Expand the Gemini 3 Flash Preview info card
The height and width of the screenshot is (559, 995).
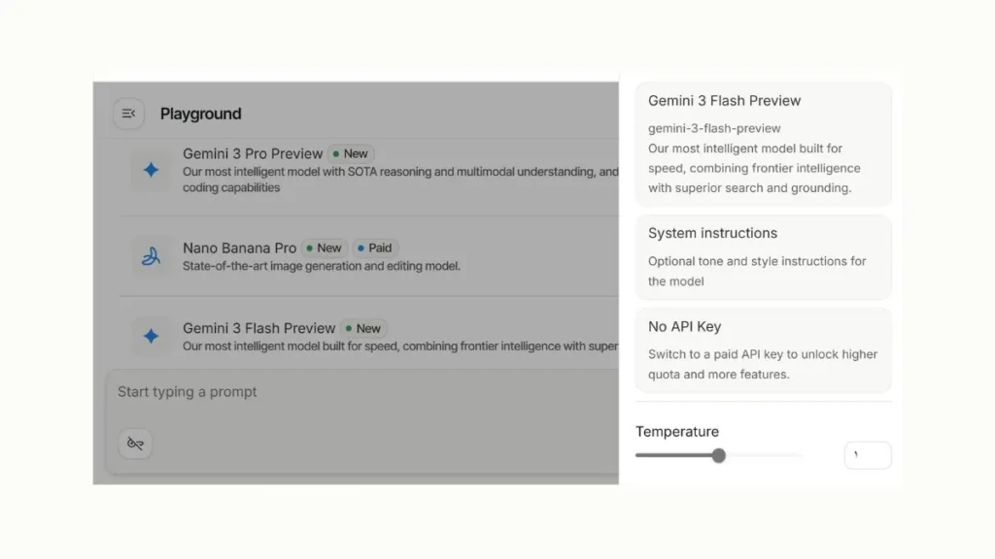click(x=763, y=144)
